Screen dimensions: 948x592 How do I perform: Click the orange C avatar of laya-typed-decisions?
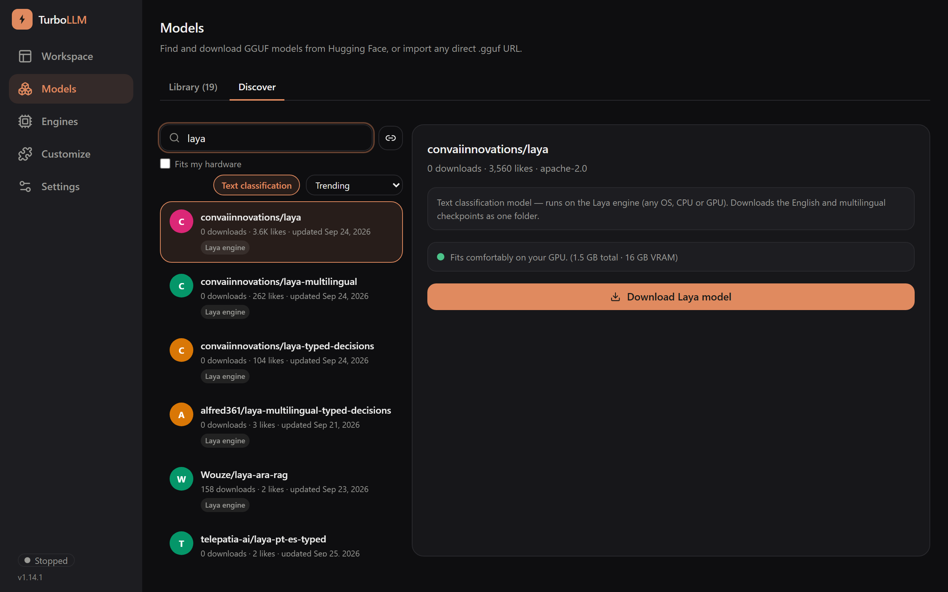181,350
